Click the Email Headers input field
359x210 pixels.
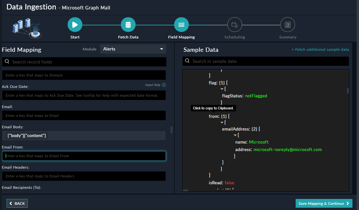[x=84, y=176]
